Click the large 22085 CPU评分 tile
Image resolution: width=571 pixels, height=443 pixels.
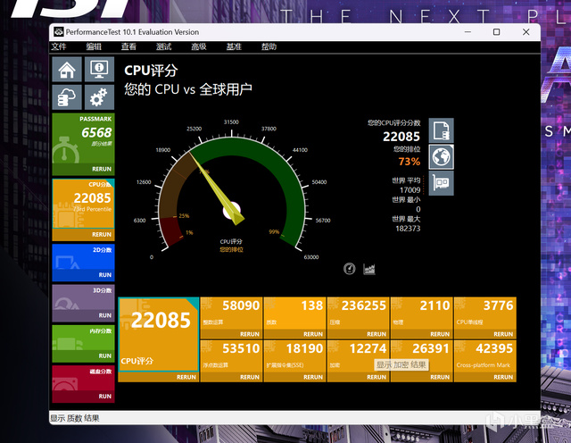pos(159,334)
